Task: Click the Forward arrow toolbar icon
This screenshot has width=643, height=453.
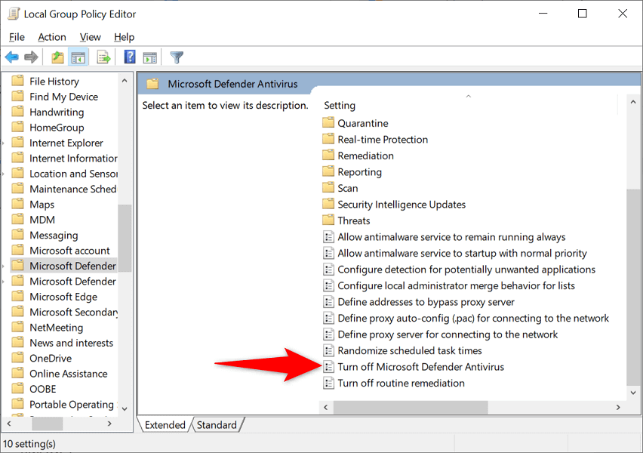Action: (x=31, y=57)
